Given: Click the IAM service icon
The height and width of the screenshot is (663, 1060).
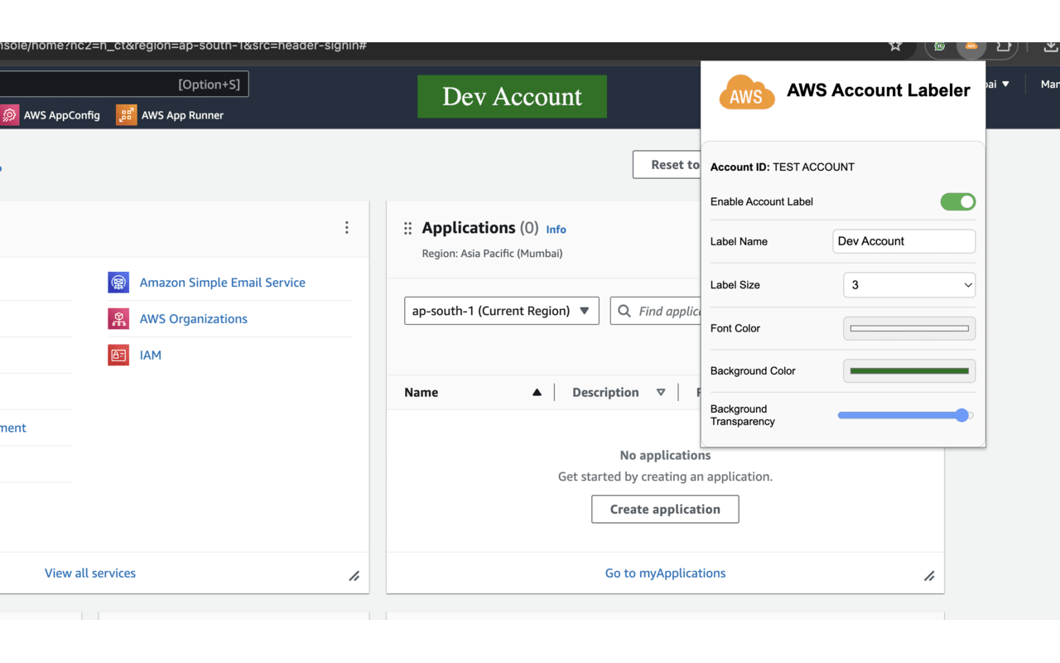Looking at the screenshot, I should pos(118,355).
